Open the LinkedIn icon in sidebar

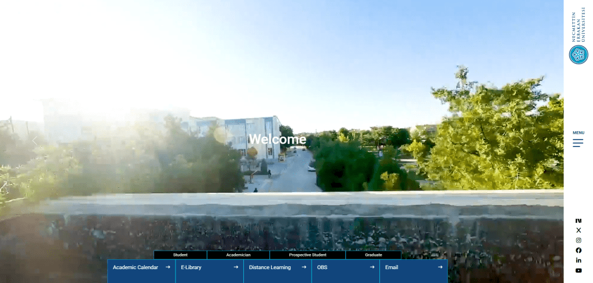(579, 260)
